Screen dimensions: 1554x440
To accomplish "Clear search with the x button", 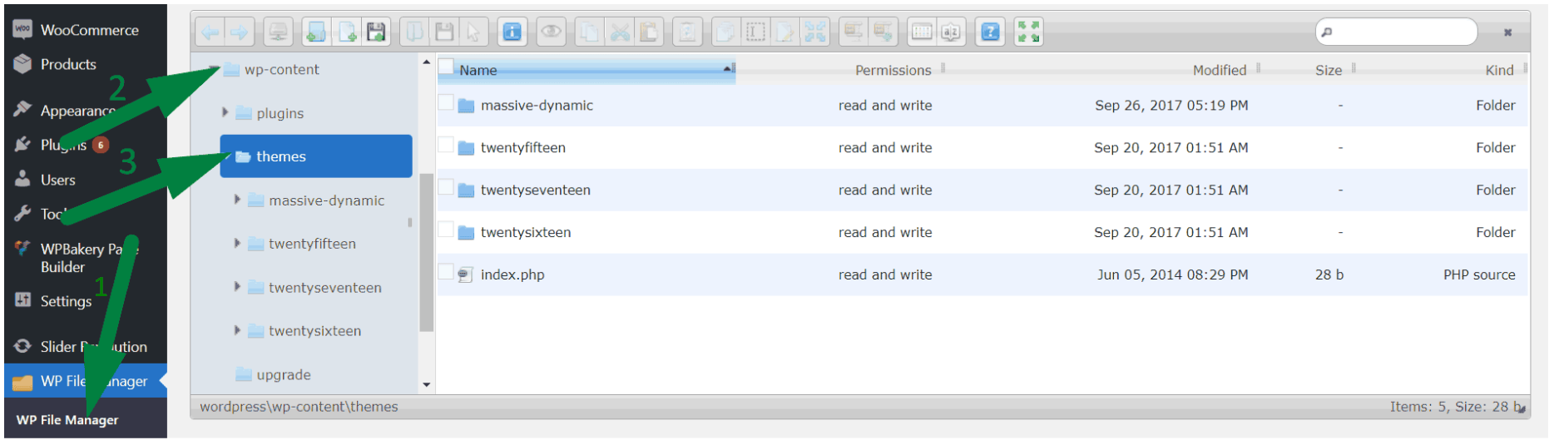I will click(1507, 32).
